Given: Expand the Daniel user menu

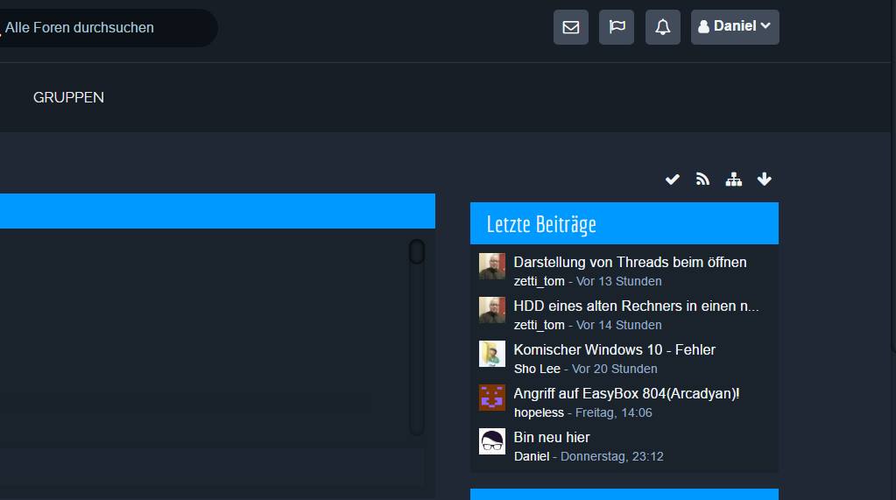Looking at the screenshot, I should tap(735, 27).
